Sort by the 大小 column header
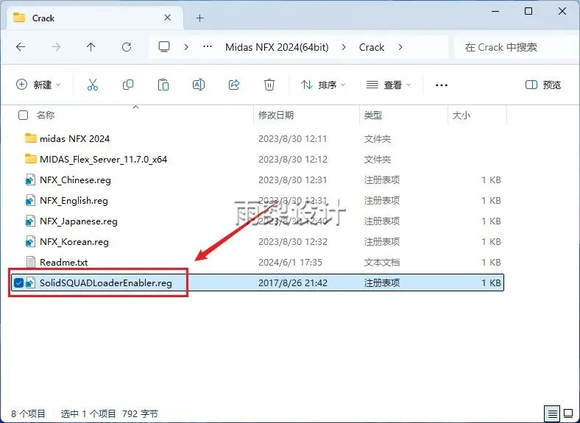 [461, 115]
